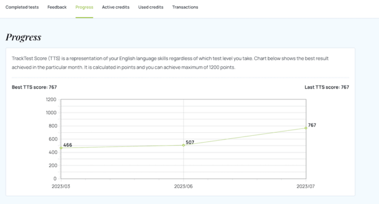Screen dimensions: 379x204
Task: Select the Progress tab
Action: (x=84, y=7)
